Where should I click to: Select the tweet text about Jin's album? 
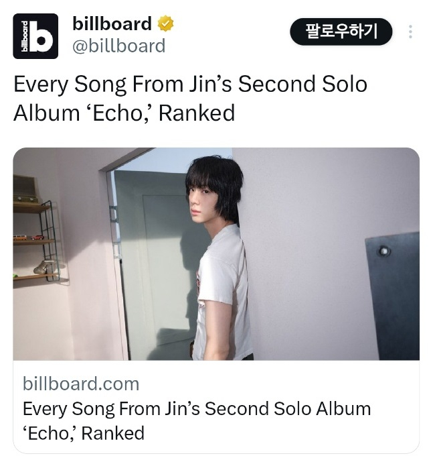[190, 99]
